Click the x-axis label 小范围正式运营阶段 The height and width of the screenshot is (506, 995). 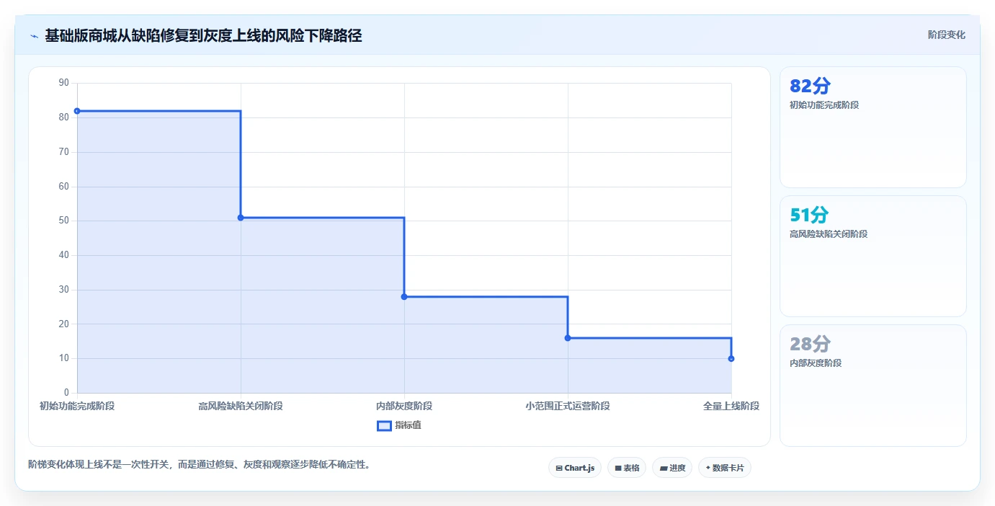(568, 406)
